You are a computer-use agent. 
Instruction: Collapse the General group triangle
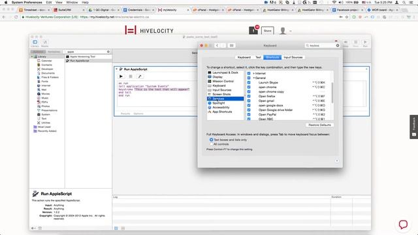254,78
